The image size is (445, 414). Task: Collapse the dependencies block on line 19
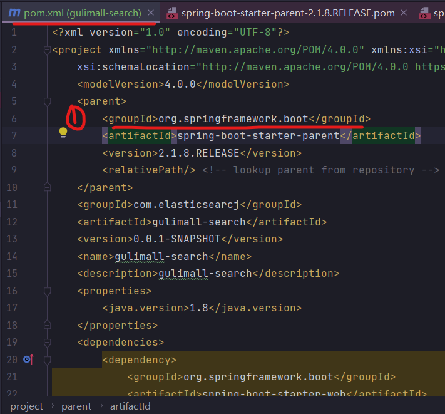pos(47,343)
